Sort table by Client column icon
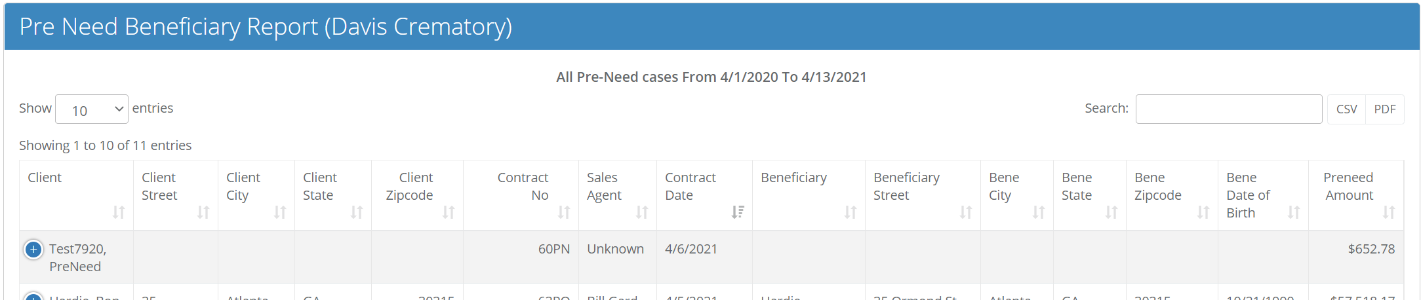This screenshot has width=1421, height=300. tap(119, 212)
